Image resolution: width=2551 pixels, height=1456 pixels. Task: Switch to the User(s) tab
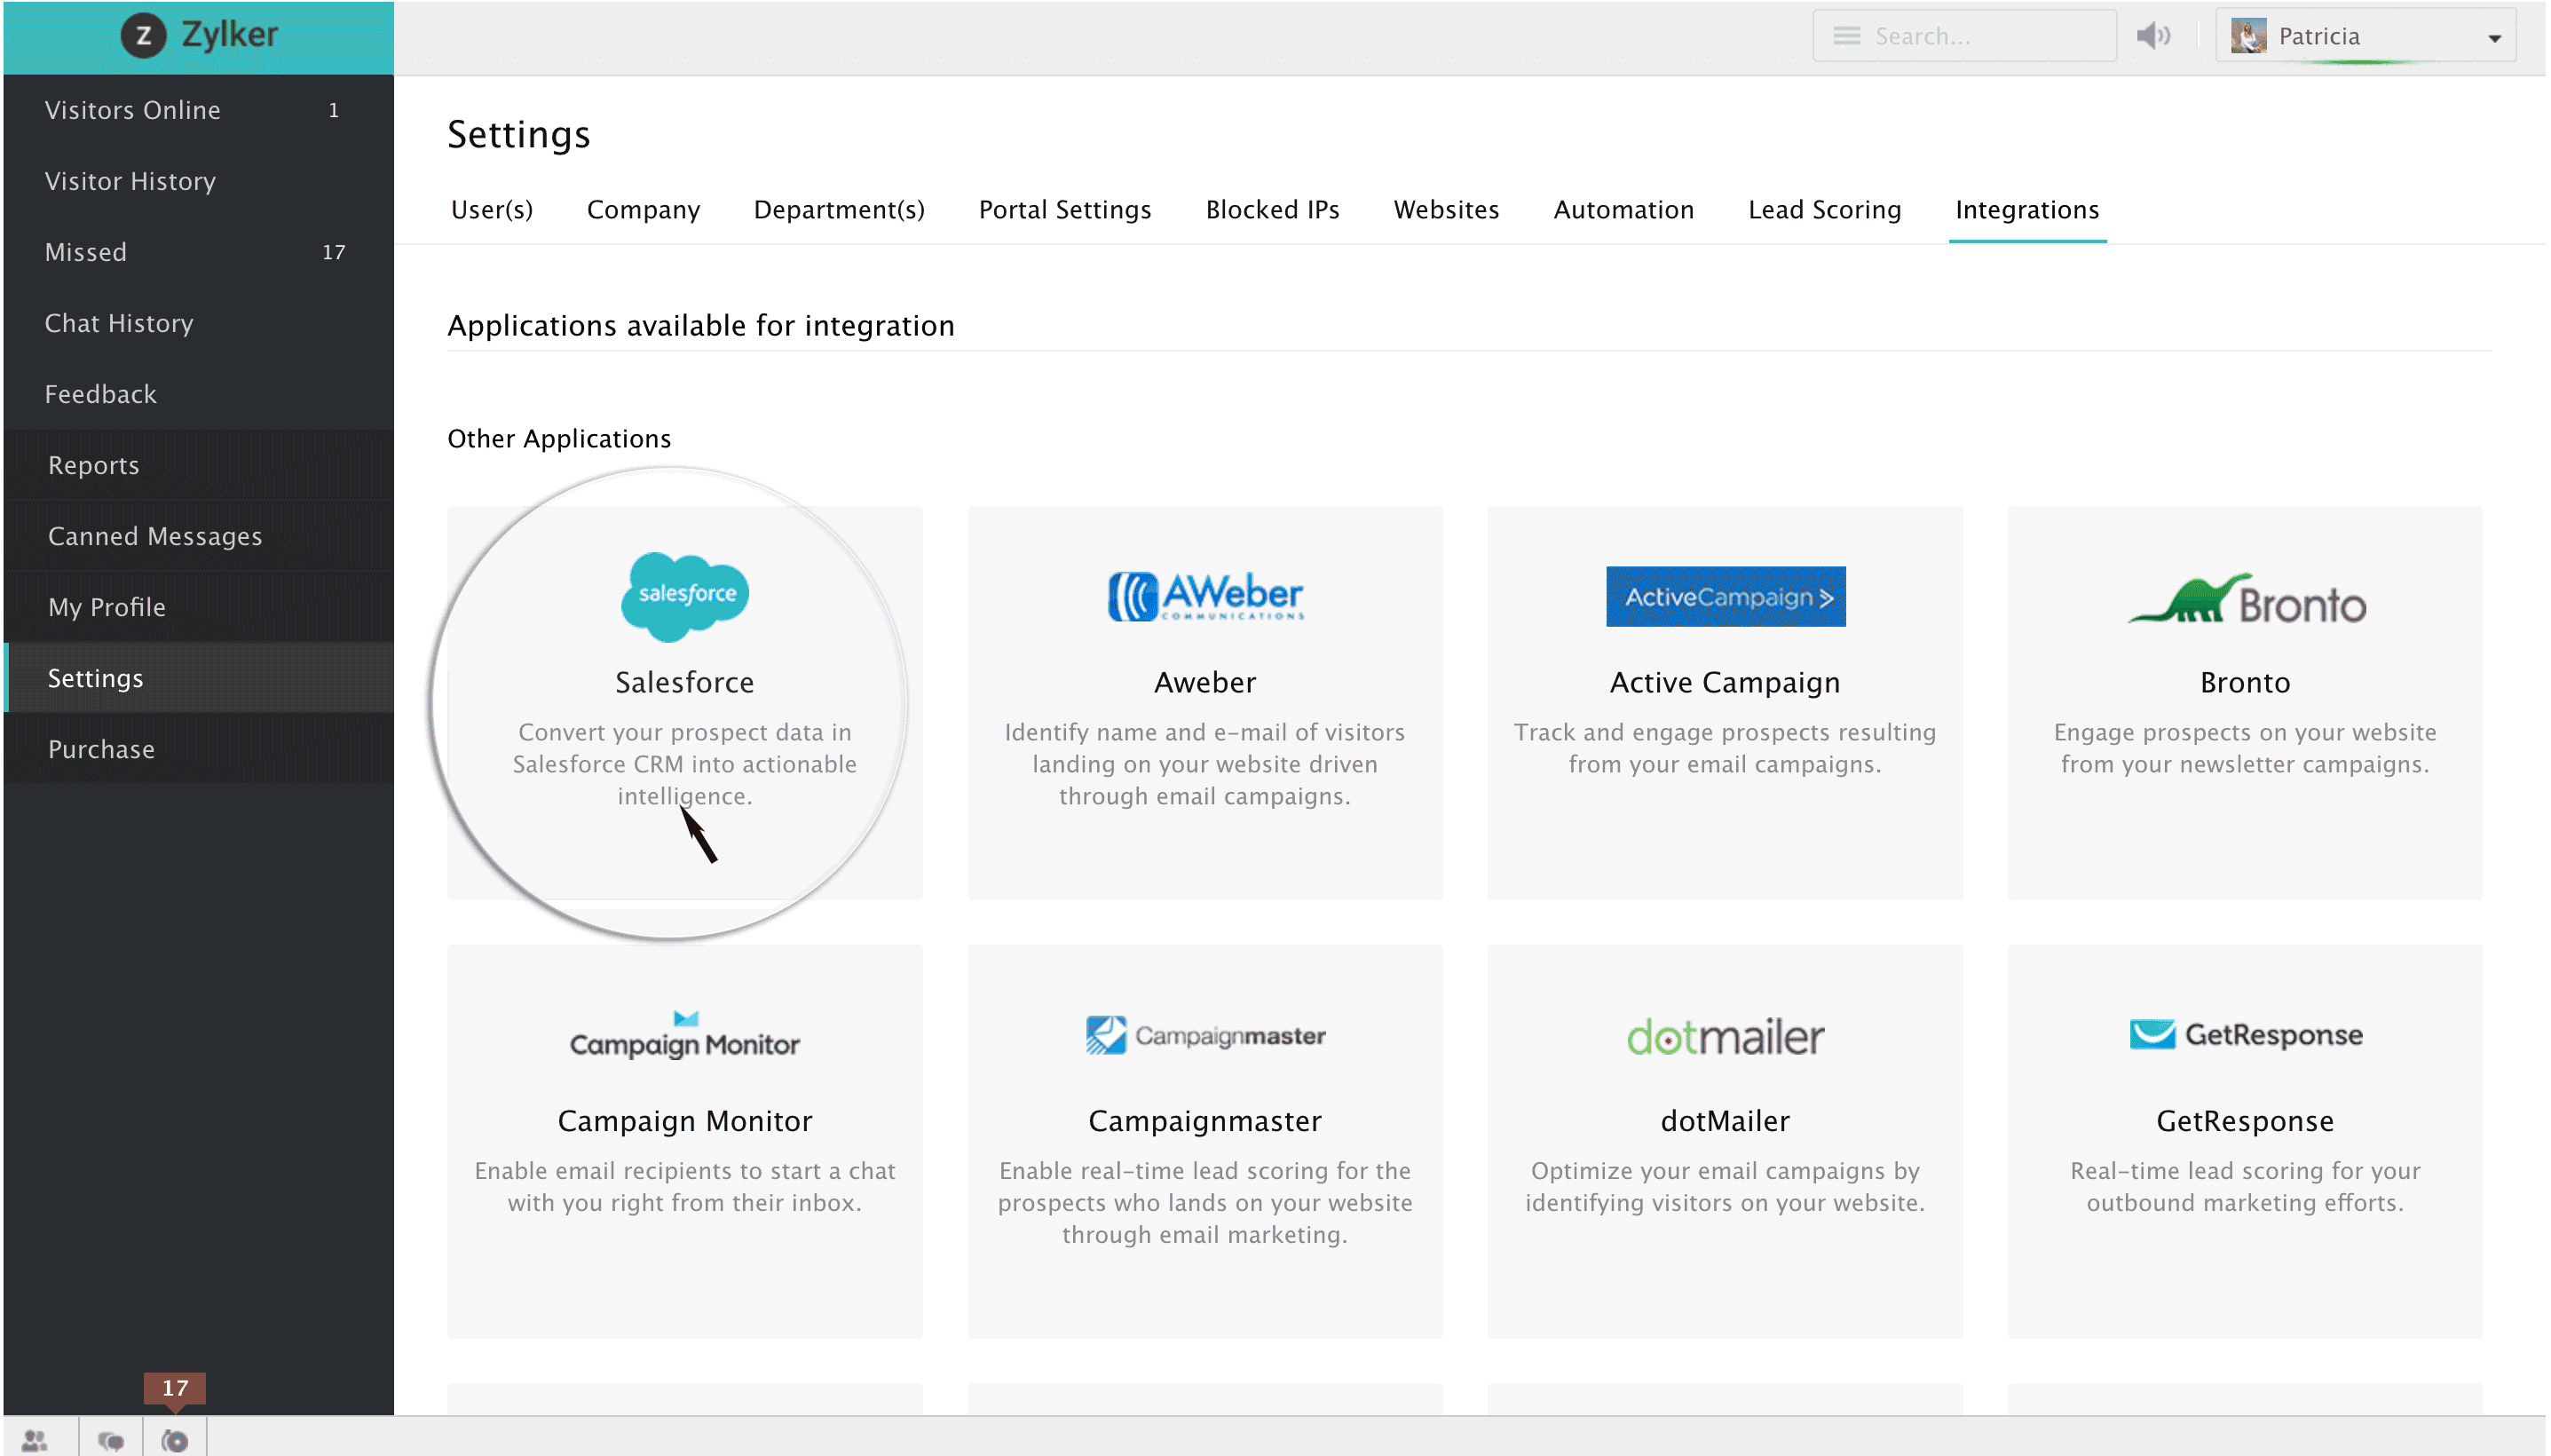(492, 210)
